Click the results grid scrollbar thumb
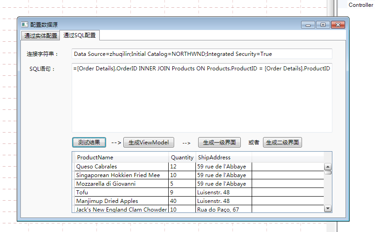Image resolution: width=375 pixels, height=232 pixels. tap(328, 173)
